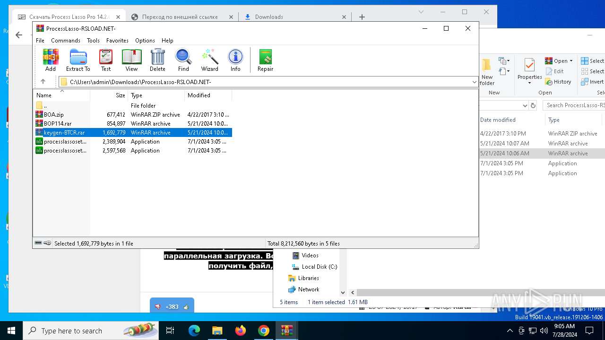Open the Windows Start menu
Viewport: 605px width, 340px height.
[11, 331]
